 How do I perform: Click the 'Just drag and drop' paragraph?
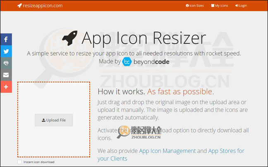coord(172,110)
